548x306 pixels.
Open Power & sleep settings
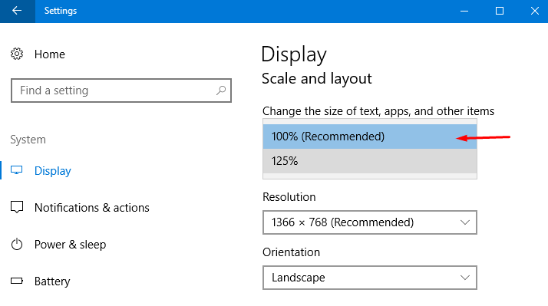coord(70,245)
